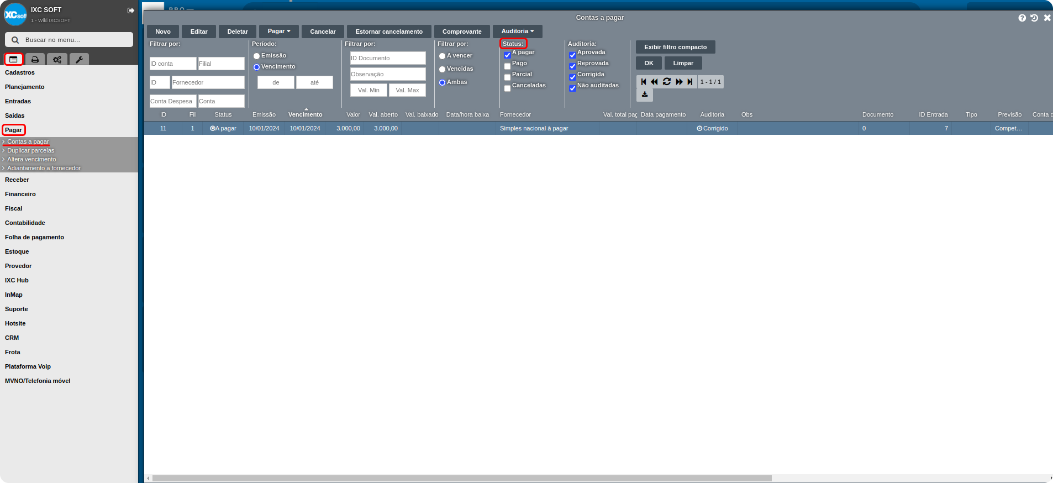1053x483 pixels.
Task: Click the download export icon
Action: click(x=645, y=95)
